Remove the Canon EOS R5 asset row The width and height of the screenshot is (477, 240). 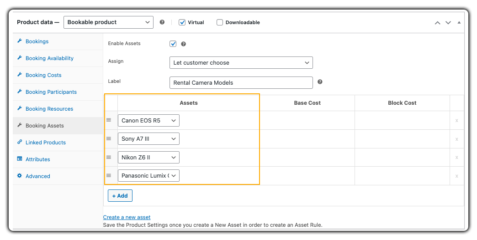(x=456, y=121)
